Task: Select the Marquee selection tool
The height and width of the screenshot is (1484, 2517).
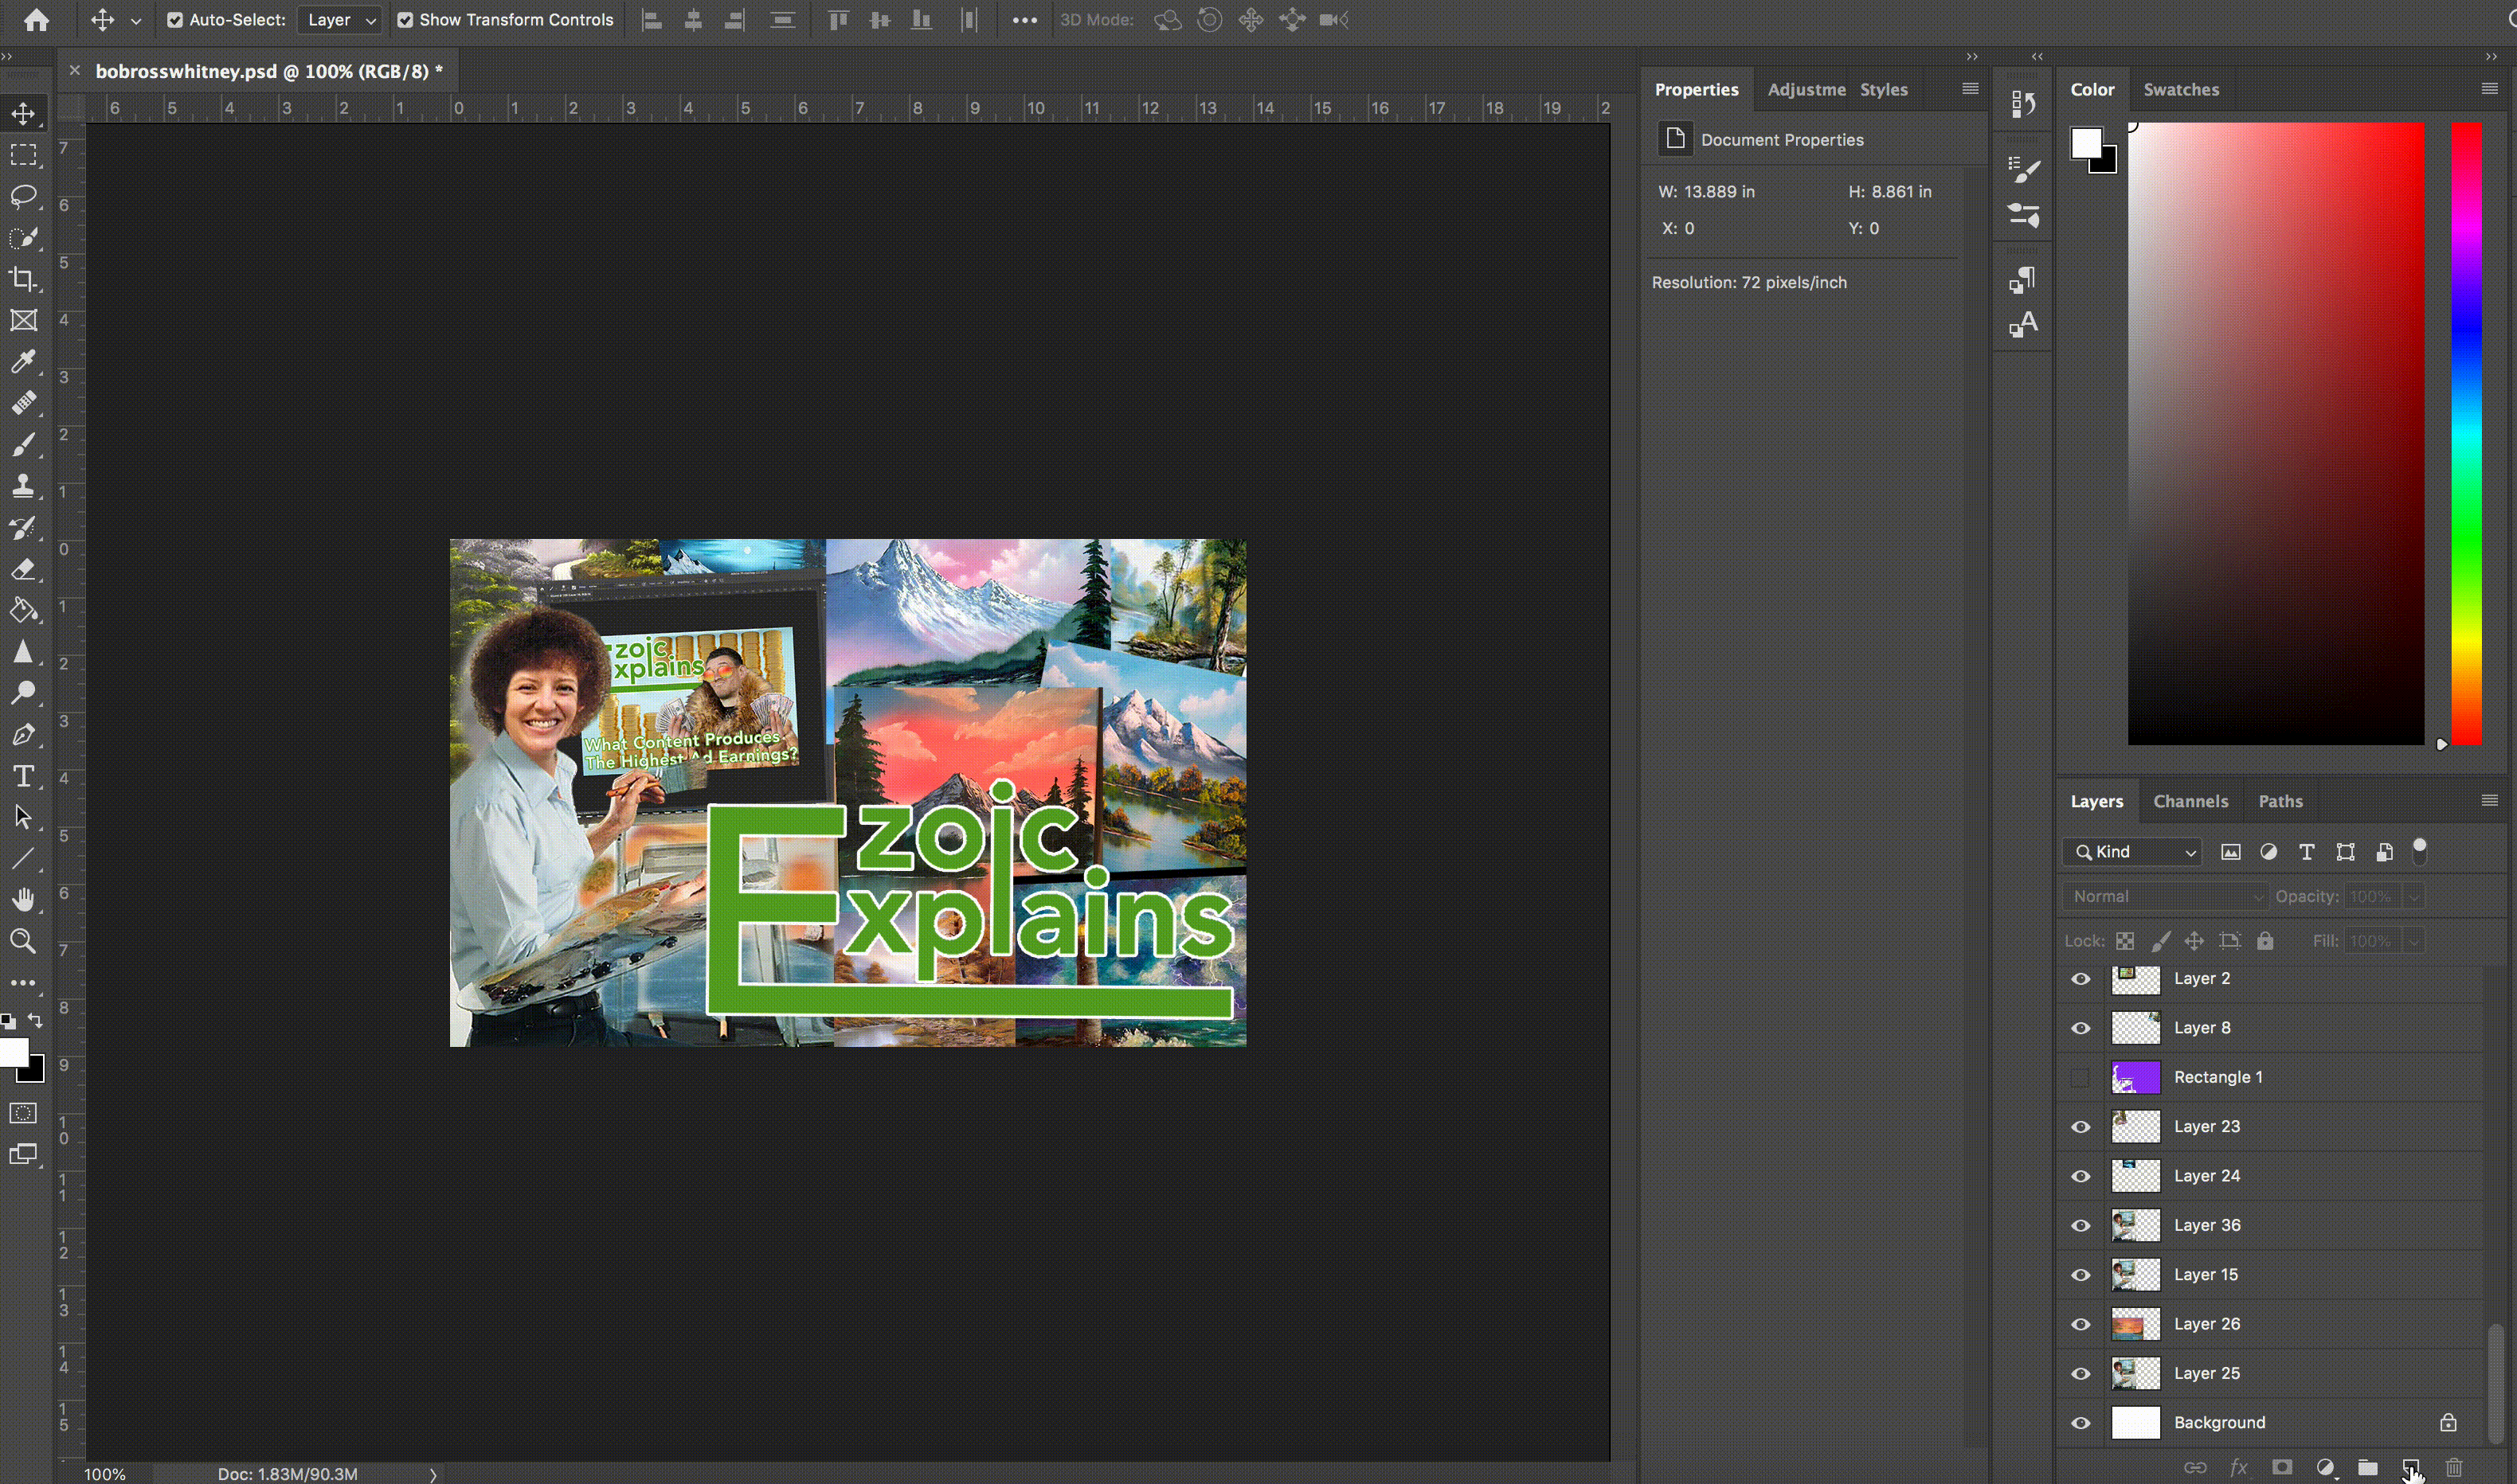Action: (25, 155)
